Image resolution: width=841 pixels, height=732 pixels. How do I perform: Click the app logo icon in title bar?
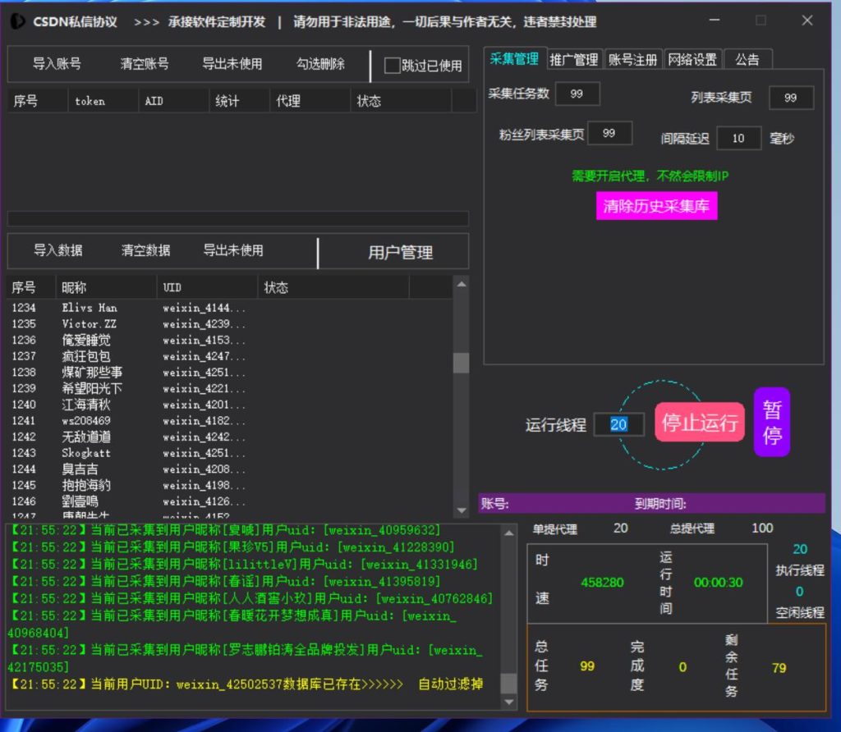tap(17, 22)
